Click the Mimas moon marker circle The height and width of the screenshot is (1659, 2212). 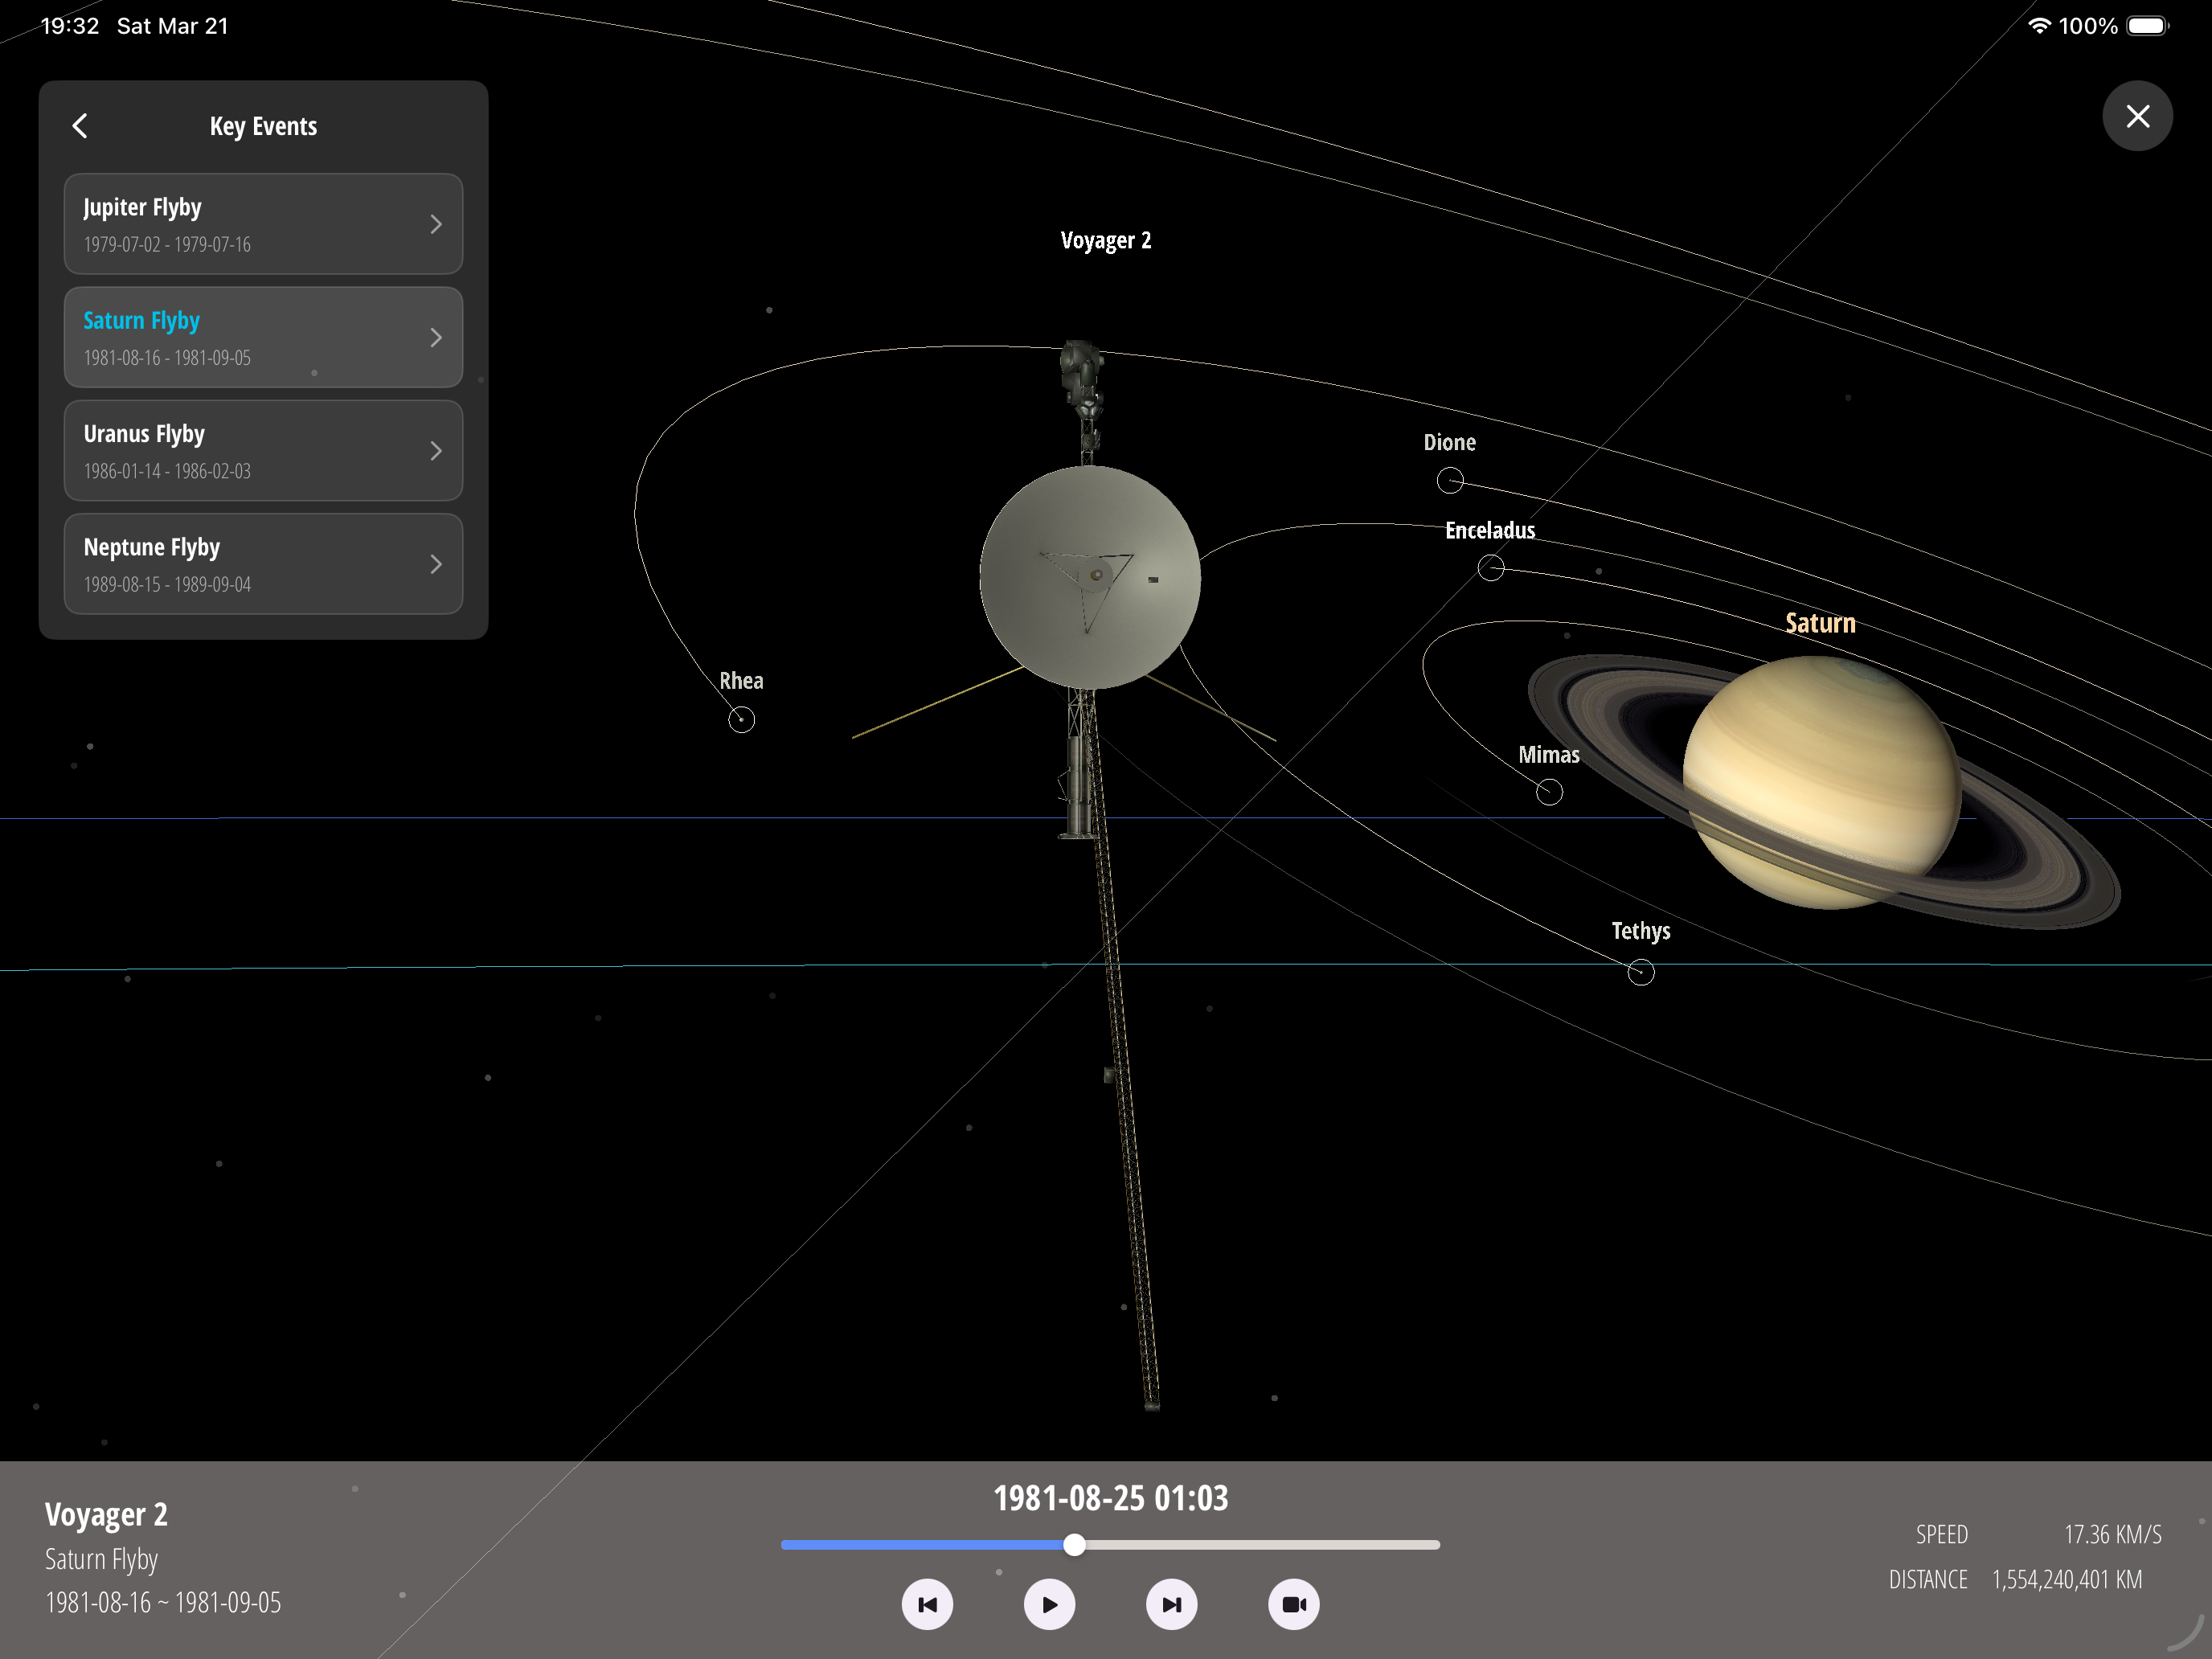[1548, 791]
